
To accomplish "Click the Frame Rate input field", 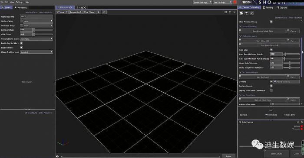I will coord(36,16).
